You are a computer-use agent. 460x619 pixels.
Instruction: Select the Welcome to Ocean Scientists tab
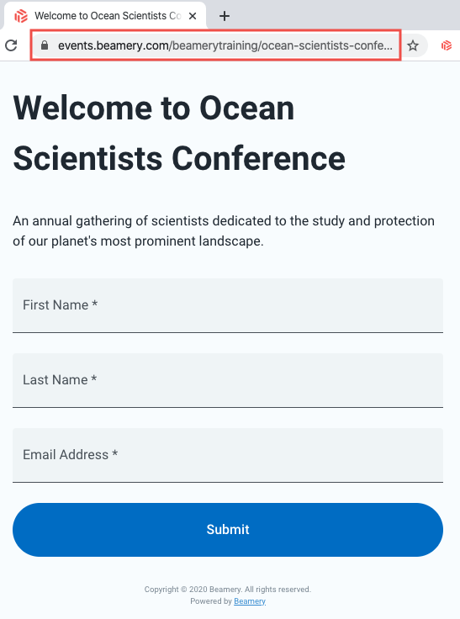105,16
